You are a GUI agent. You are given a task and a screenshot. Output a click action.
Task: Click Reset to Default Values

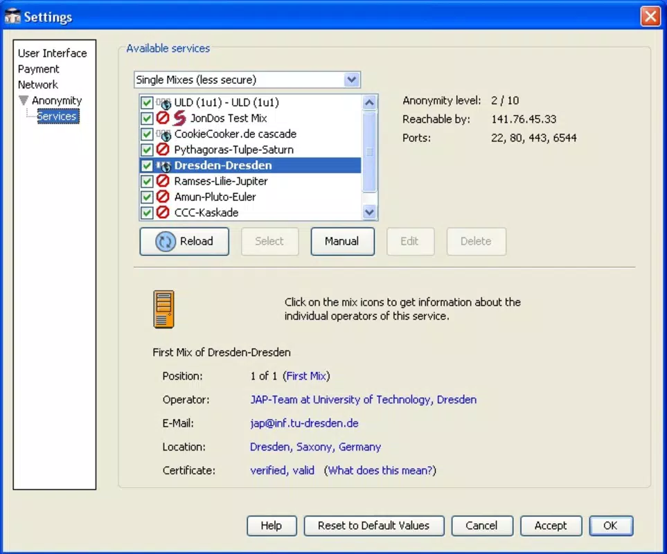pyautogui.click(x=373, y=526)
